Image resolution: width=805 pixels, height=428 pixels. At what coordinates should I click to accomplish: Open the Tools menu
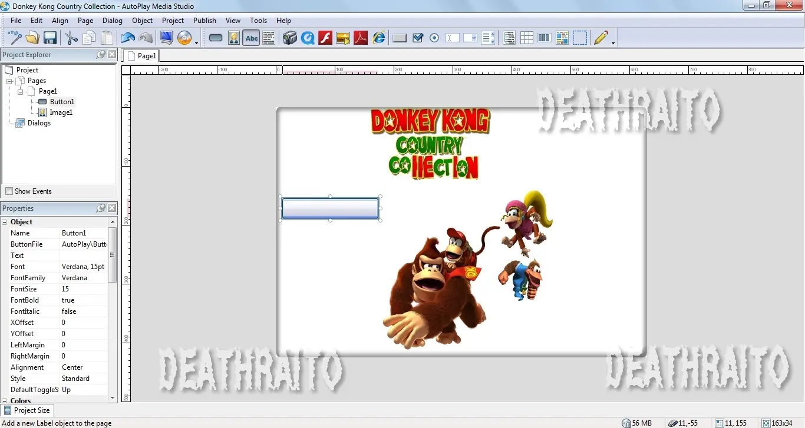point(258,20)
